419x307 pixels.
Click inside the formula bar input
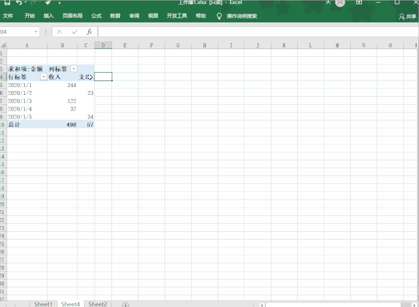point(258,31)
